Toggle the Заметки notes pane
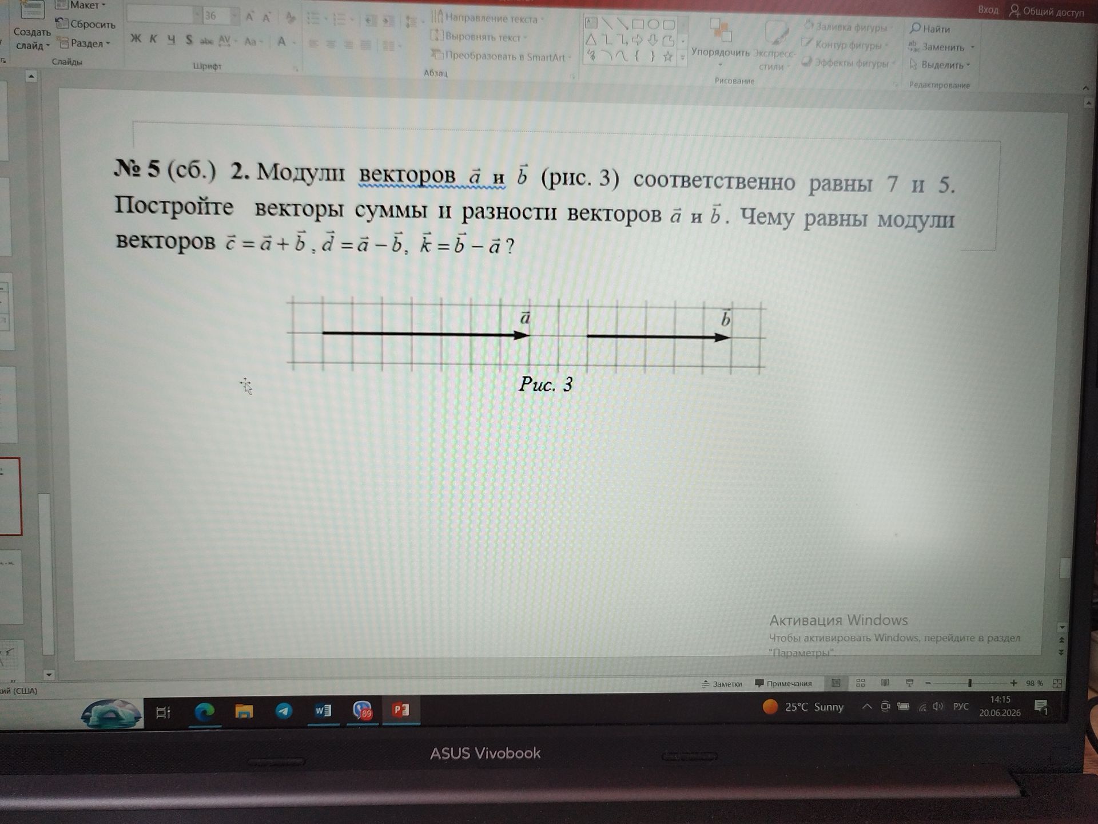Image resolution: width=1098 pixels, height=824 pixels. coord(722,683)
